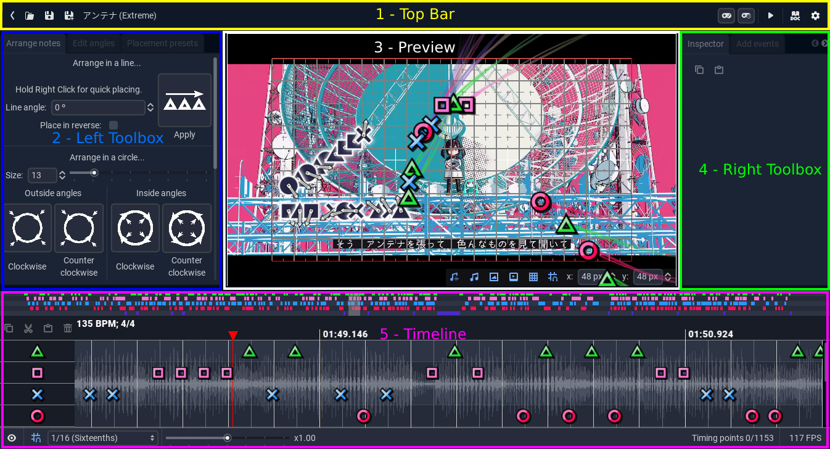830x449 pixels.
Task: Click the 117 FPS counter
Action: click(x=805, y=438)
